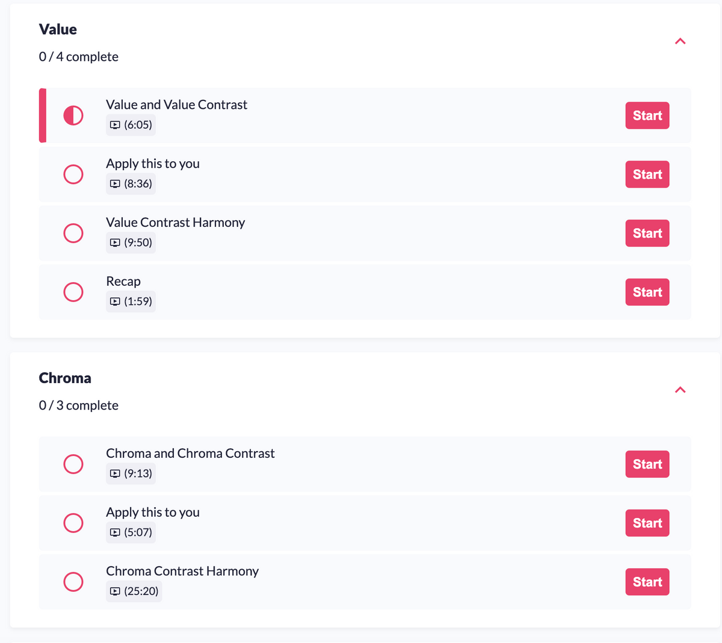Open the Value Contrast Harmony lesson title

[x=176, y=223]
